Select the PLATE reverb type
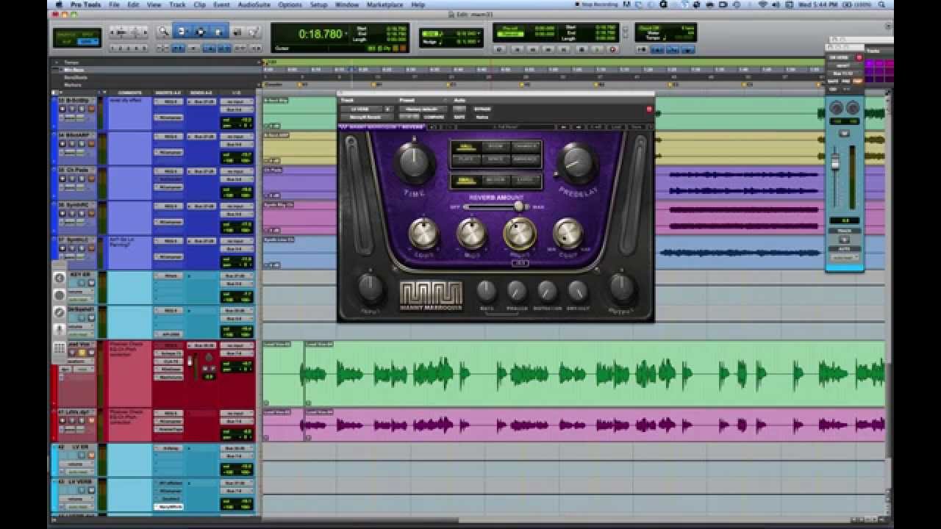Image resolution: width=941 pixels, height=529 pixels. click(x=466, y=159)
